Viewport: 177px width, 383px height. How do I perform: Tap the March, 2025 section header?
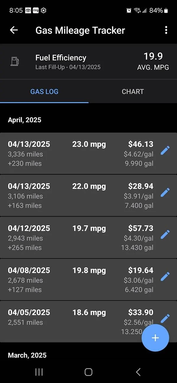coord(27,355)
